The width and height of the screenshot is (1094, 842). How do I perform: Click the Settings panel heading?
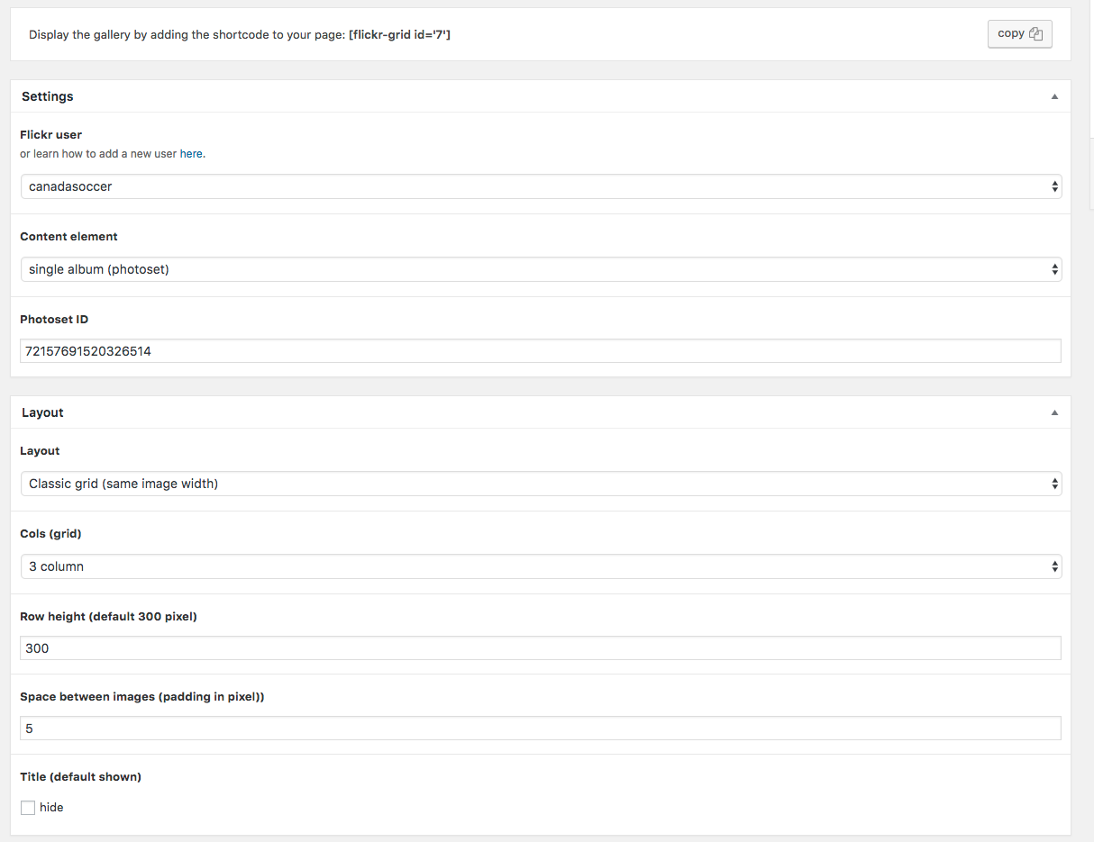pyautogui.click(x=48, y=96)
